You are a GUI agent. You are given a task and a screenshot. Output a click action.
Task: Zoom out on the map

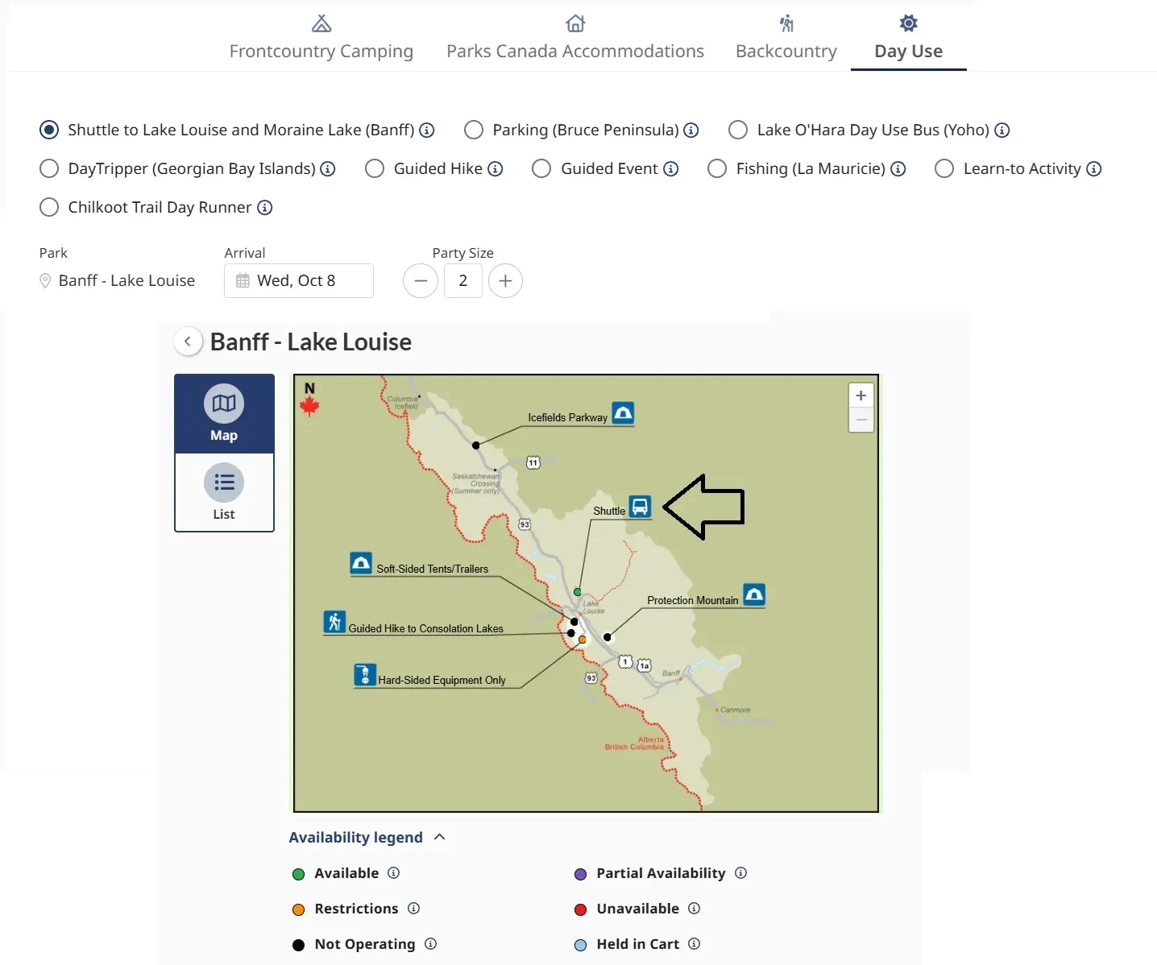pos(861,420)
